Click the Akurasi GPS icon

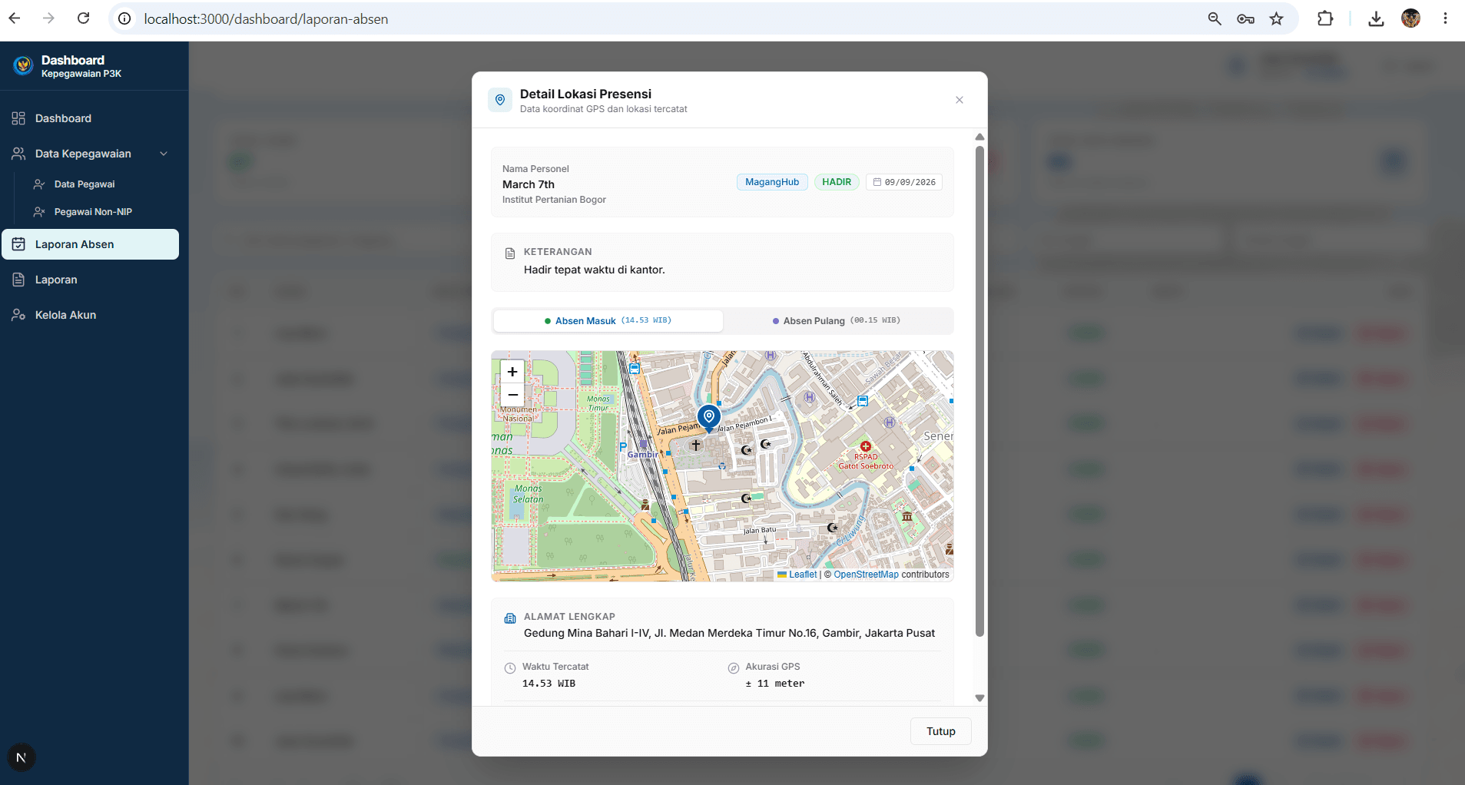pos(734,668)
